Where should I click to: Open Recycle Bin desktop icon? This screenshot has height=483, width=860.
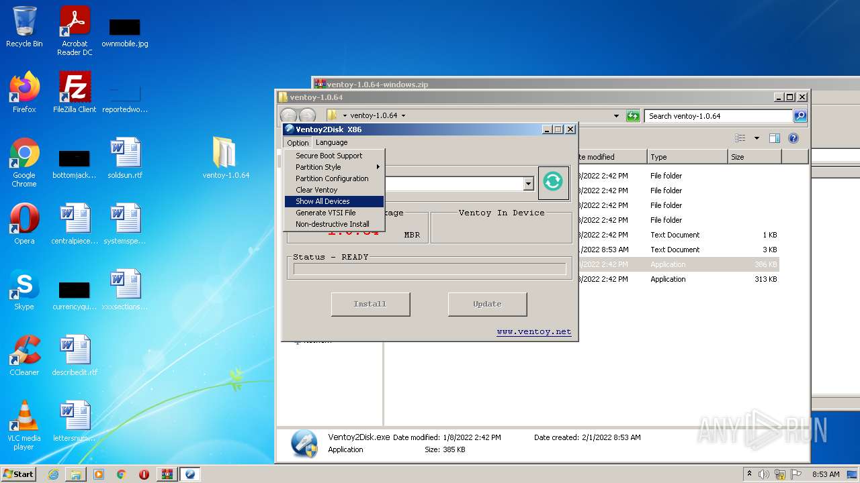click(24, 27)
